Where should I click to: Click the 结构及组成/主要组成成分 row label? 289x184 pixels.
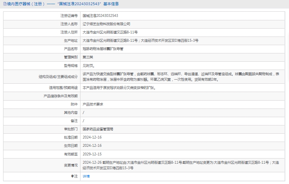[58, 76]
